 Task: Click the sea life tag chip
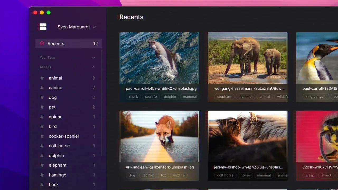(151, 97)
